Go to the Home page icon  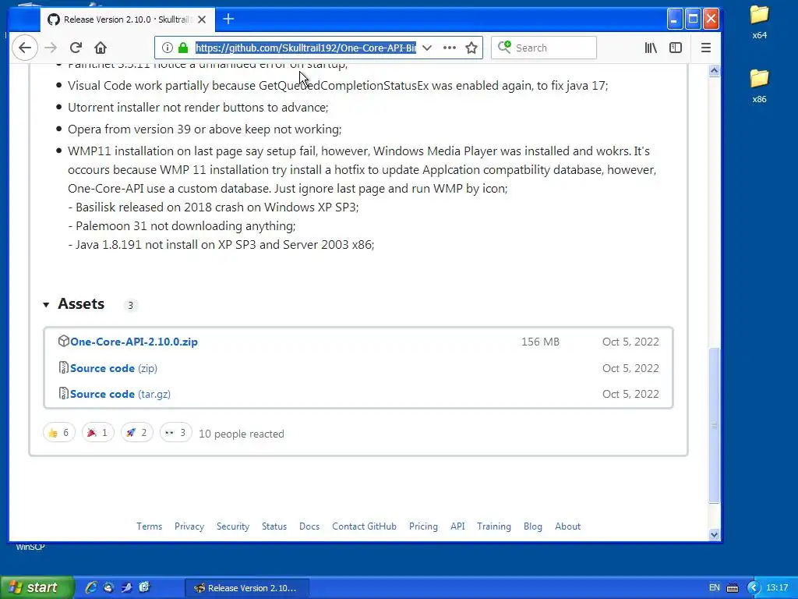101,48
